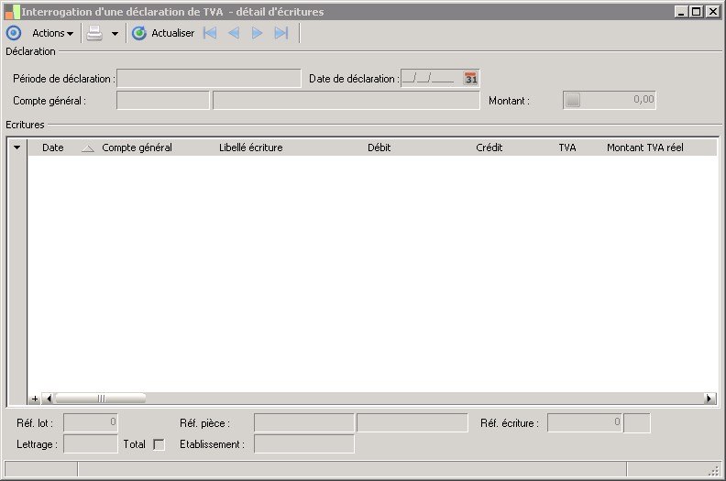The image size is (726, 481).
Task: Sort by the Débit column header
Action: pos(379,148)
